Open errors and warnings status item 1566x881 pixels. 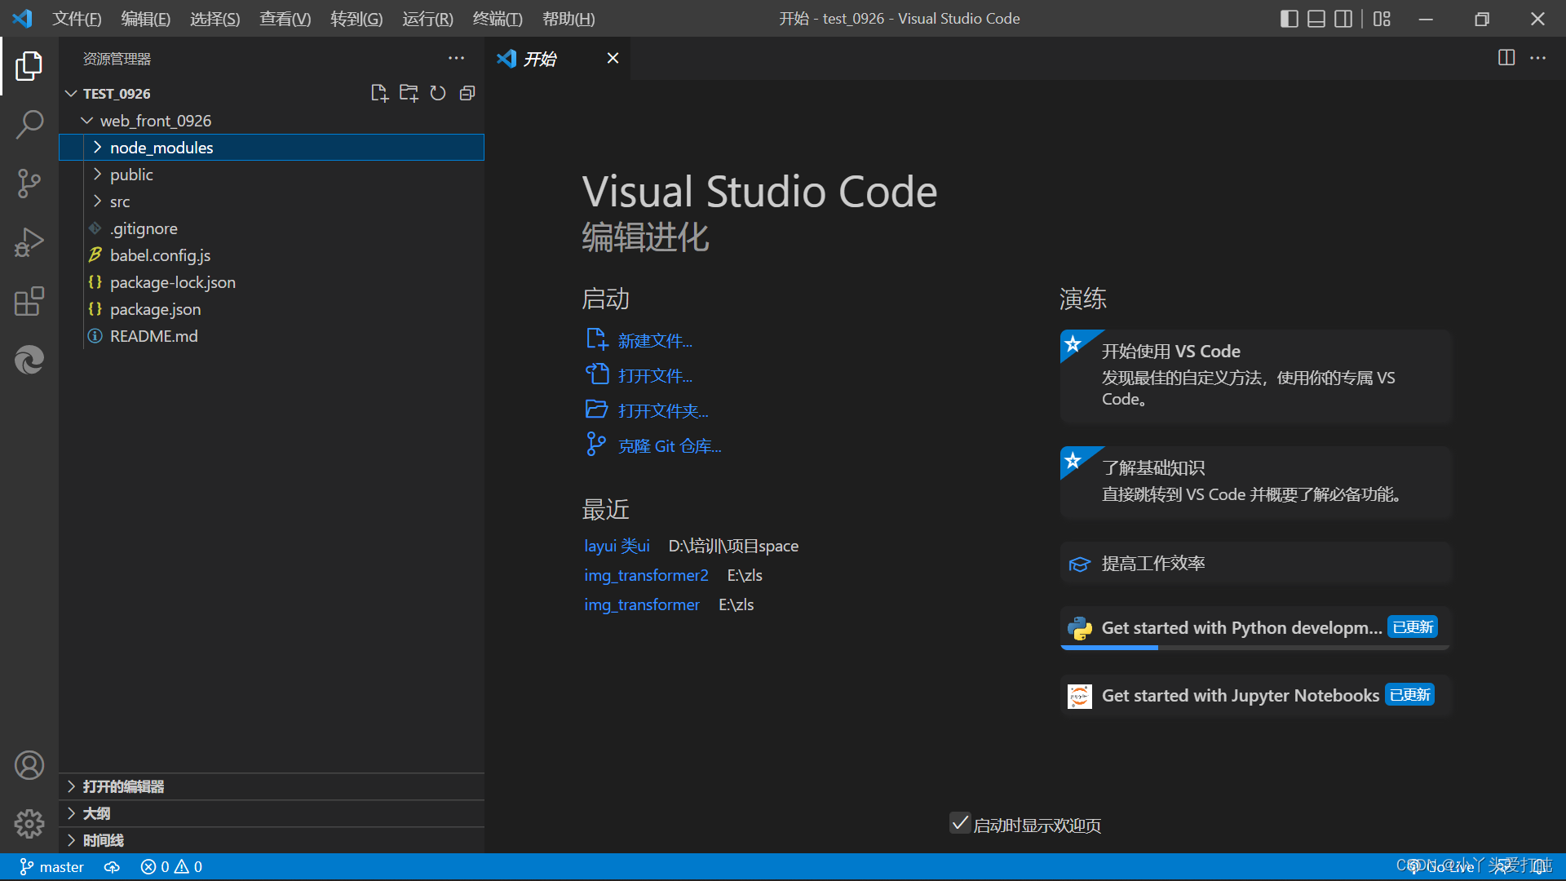(x=171, y=867)
